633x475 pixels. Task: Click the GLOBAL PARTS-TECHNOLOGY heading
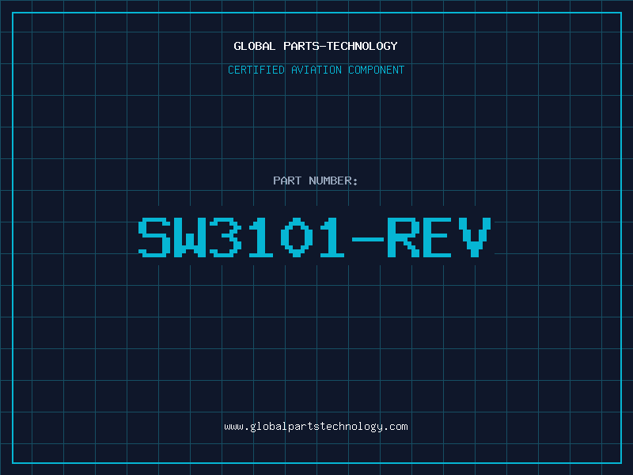tap(316, 46)
